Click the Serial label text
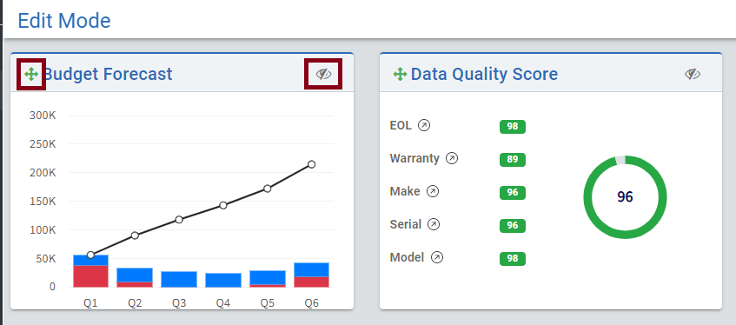The image size is (736, 325). pyautogui.click(x=406, y=224)
